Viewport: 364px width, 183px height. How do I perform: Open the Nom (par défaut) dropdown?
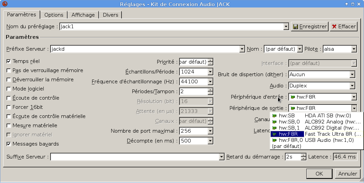300,49
